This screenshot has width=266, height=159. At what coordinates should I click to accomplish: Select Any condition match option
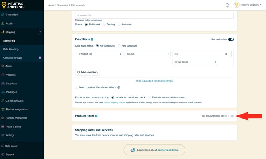coord(119,46)
